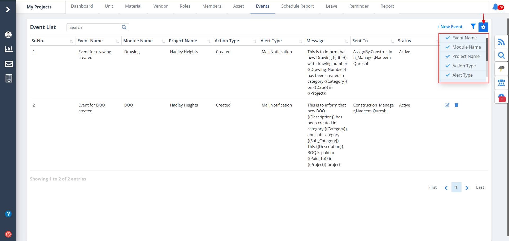Click the New Event link

click(449, 27)
